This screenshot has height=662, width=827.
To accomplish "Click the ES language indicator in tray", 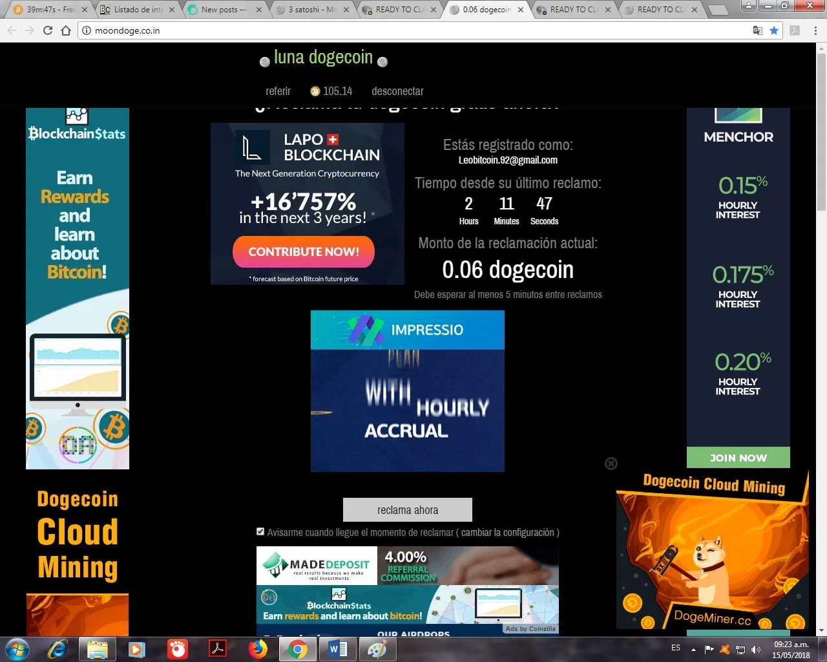I will pyautogui.click(x=676, y=648).
